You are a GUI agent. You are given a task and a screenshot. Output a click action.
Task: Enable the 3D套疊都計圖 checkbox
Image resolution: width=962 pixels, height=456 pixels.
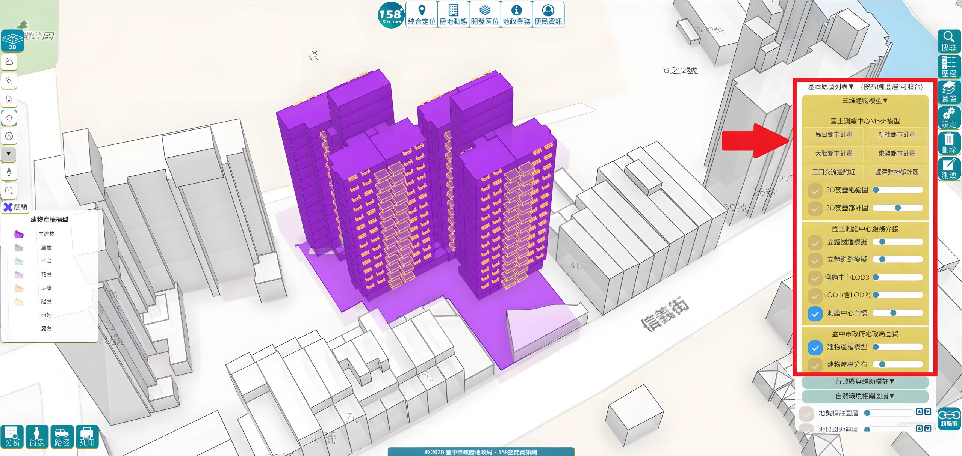coord(815,208)
